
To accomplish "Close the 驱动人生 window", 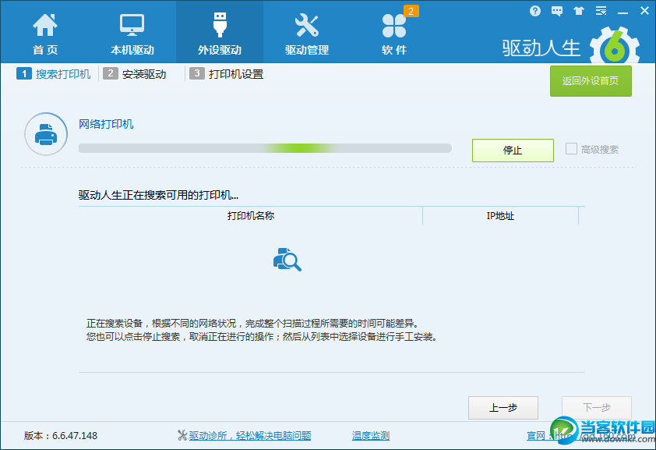I will [x=645, y=11].
